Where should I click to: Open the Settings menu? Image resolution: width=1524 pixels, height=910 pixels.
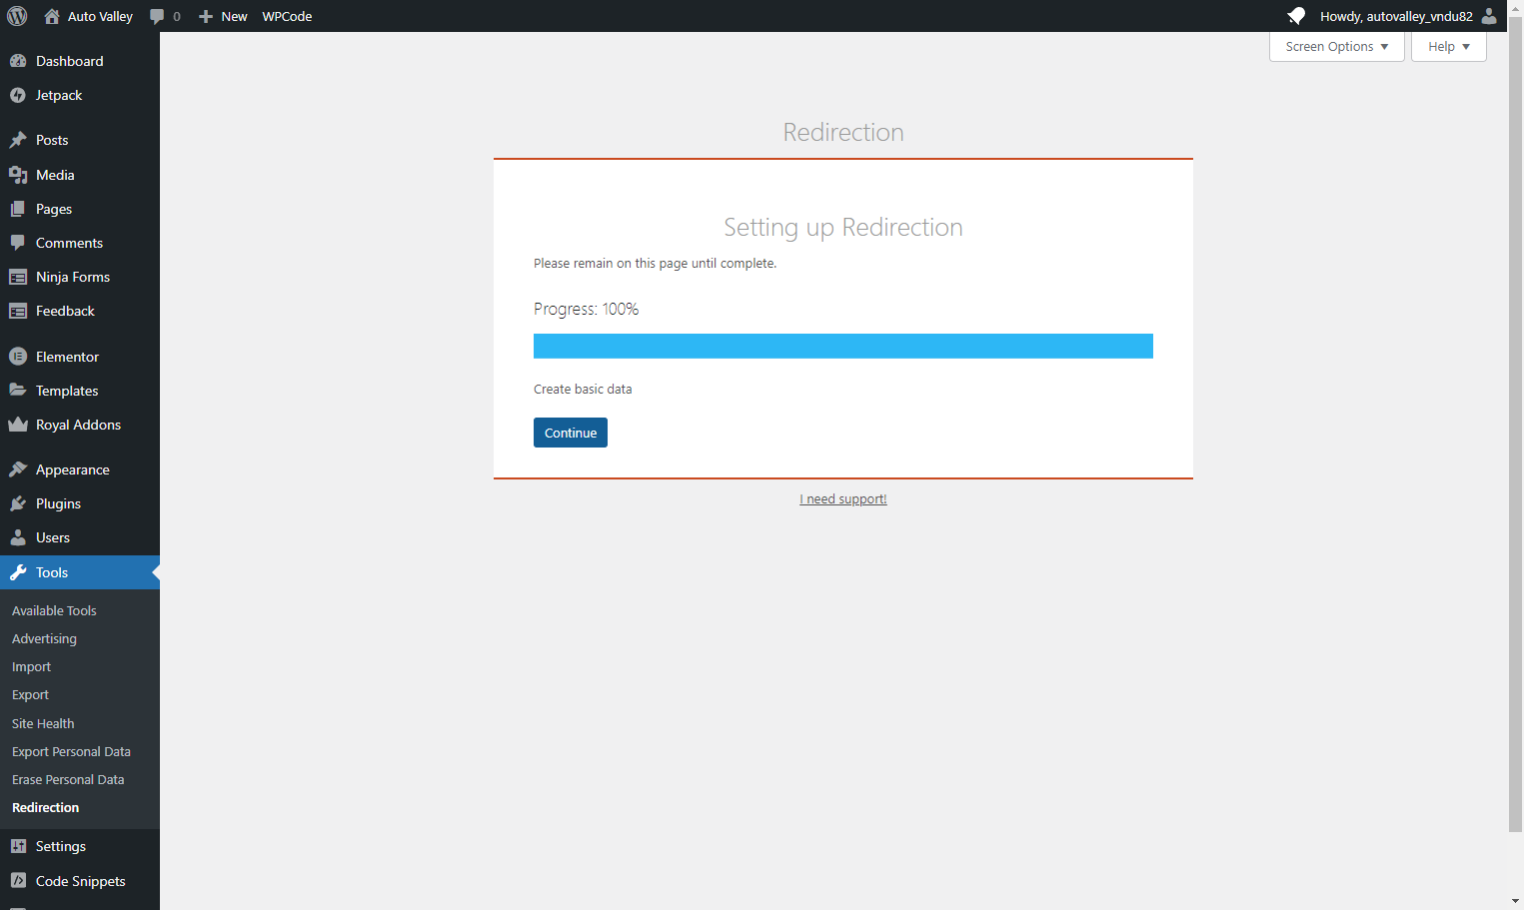click(x=80, y=846)
